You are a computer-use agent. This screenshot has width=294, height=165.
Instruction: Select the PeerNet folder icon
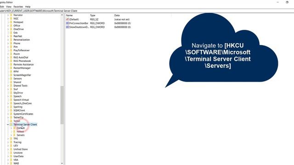point(11,36)
